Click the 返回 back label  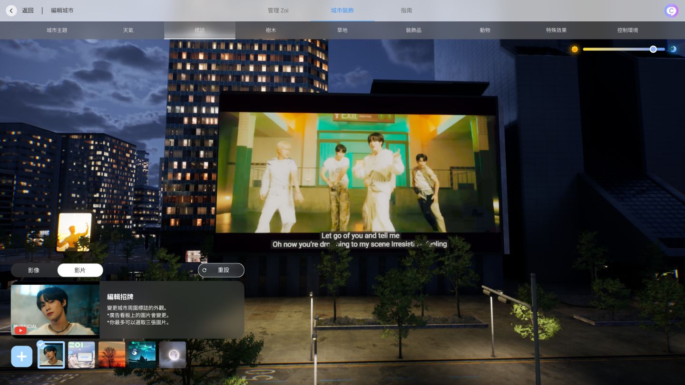28,10
